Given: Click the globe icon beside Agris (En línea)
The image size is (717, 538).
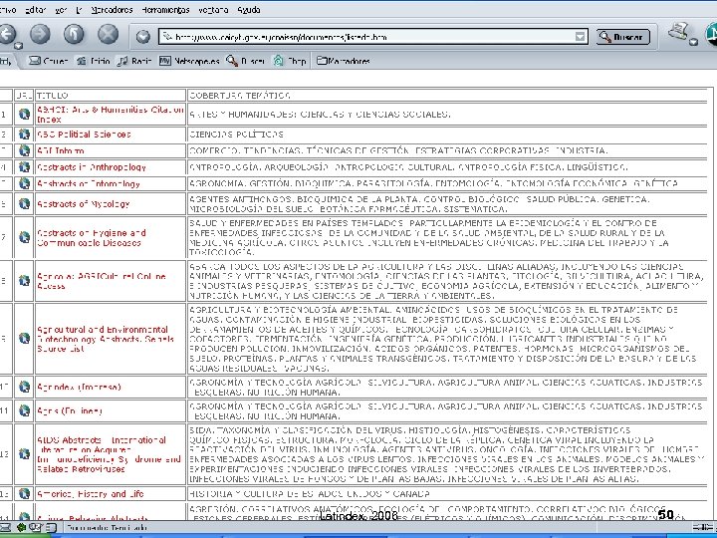Looking at the screenshot, I should [x=24, y=410].
